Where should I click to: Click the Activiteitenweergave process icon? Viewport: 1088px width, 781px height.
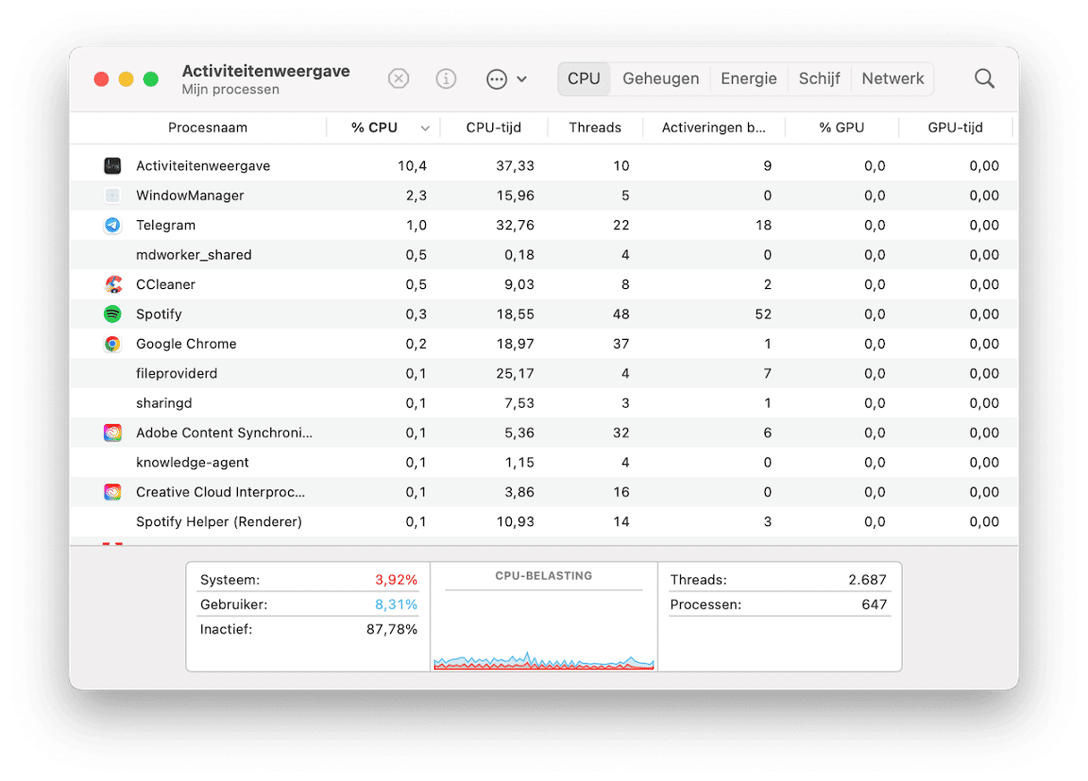(112, 166)
